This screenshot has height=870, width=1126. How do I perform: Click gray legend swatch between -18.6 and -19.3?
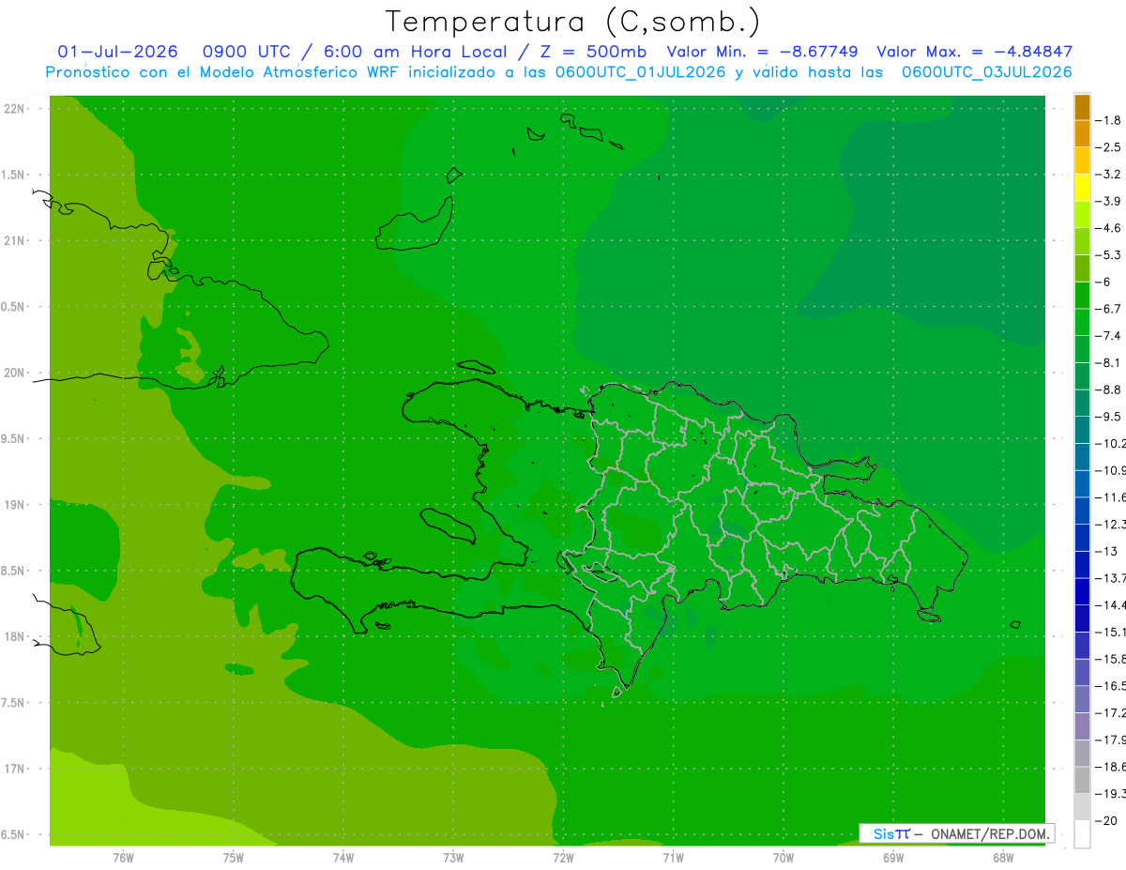point(1082,780)
